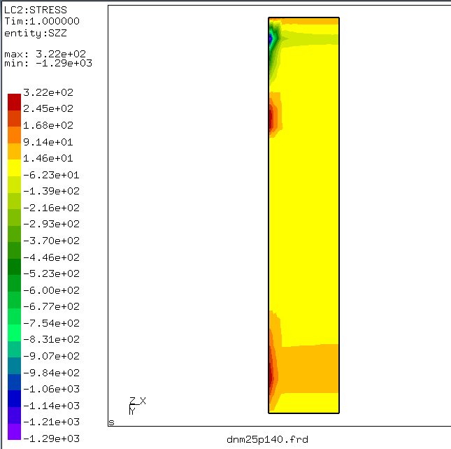The width and height of the screenshot is (451, 449).
Task: Click the min: -1.29e+03 readout
Action: click(48, 63)
